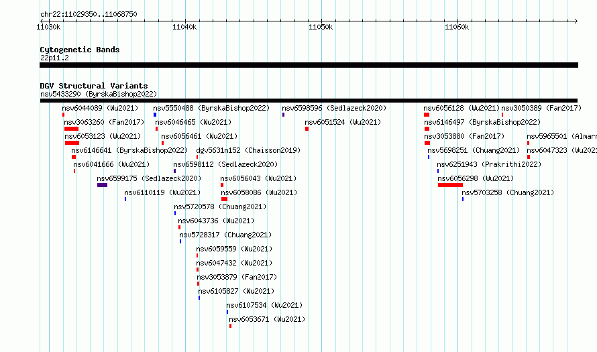Click nsv6107534 (Wu2021) label
Viewport: 597px width, 352px height.
264,305
